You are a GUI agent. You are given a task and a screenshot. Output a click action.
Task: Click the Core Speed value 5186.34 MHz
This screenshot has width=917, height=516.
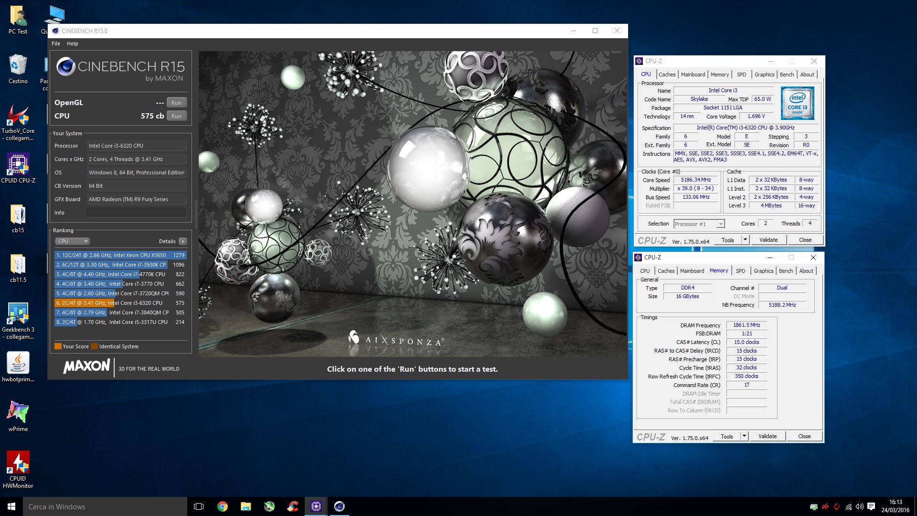696,180
